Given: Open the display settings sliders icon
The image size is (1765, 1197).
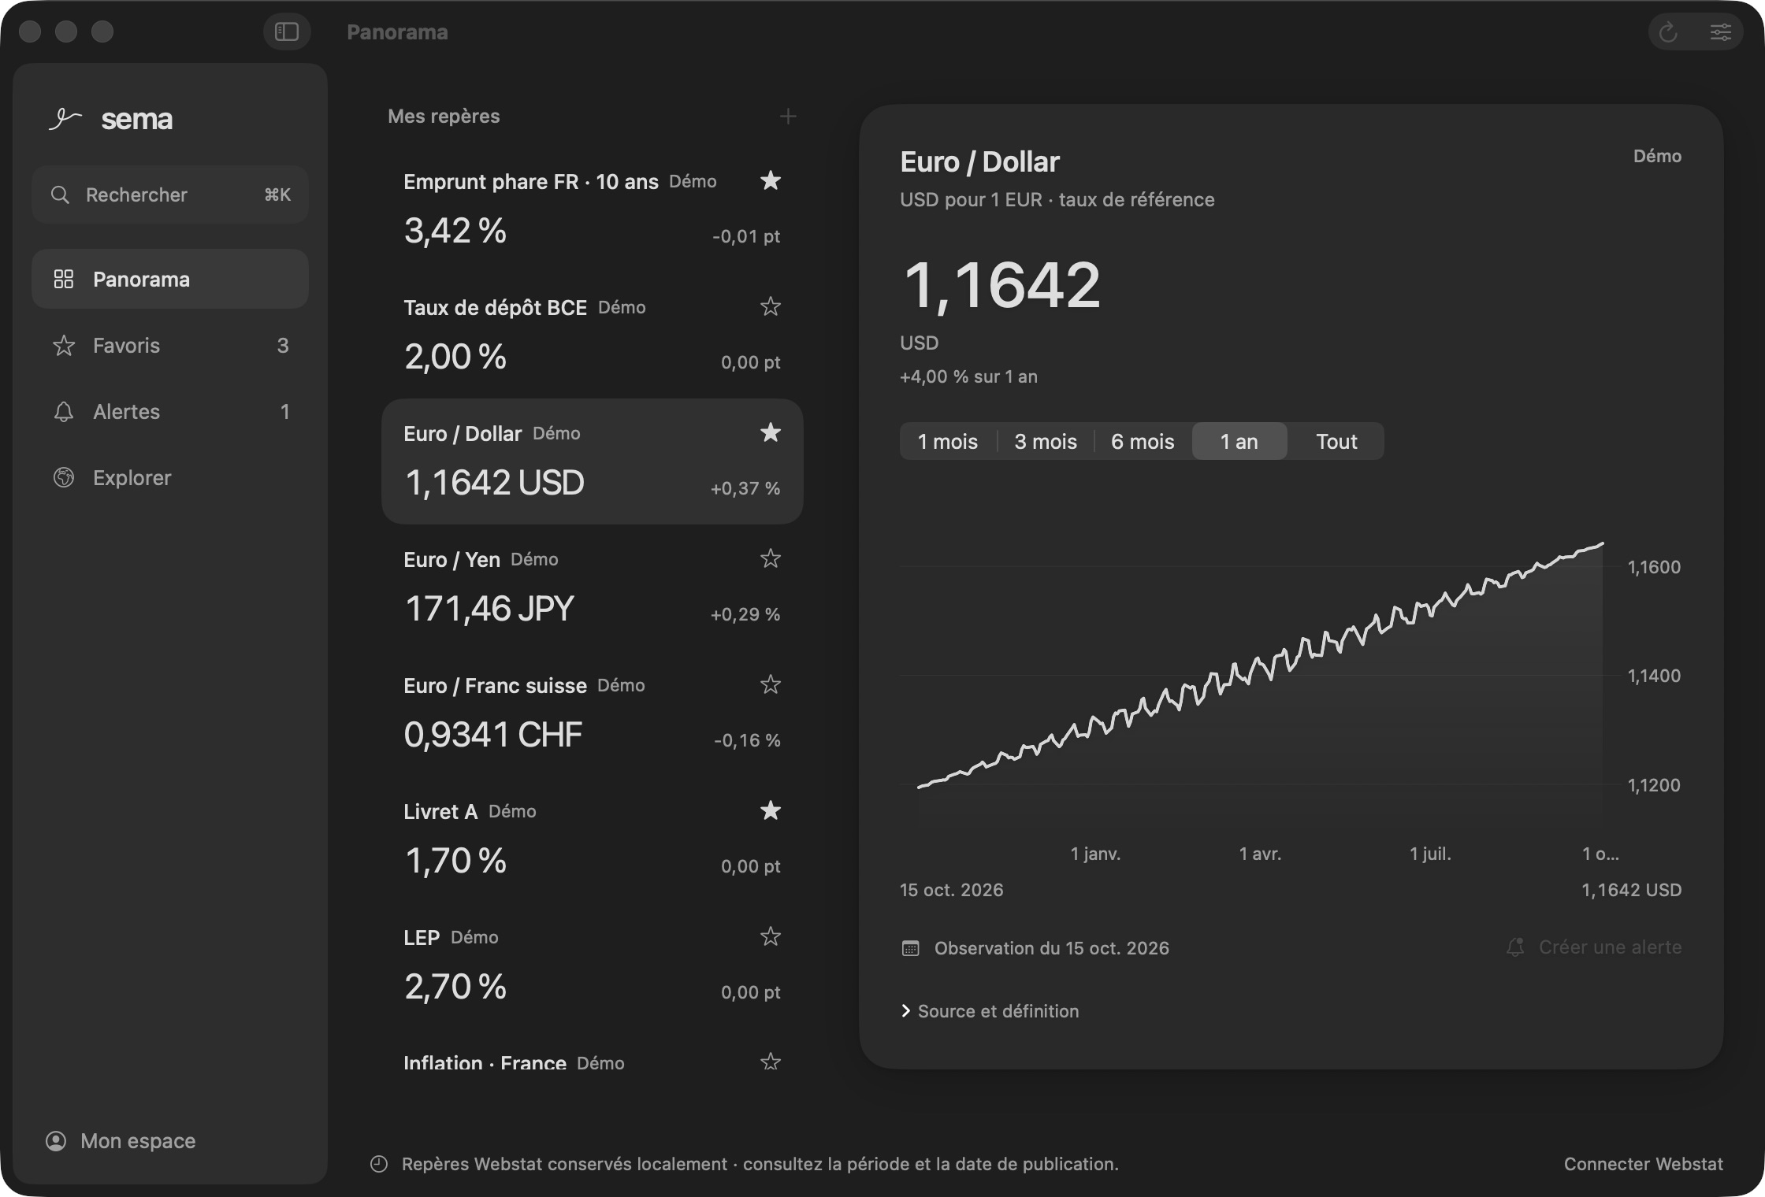Looking at the screenshot, I should click(1721, 32).
